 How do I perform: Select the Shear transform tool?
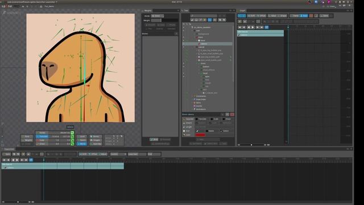click(42, 144)
